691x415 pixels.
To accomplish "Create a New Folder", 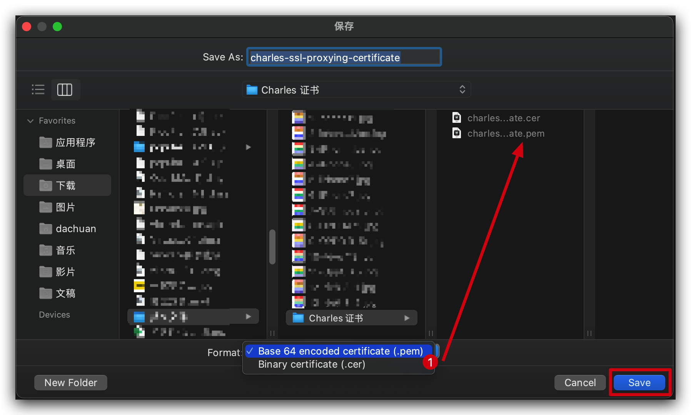I will tap(71, 382).
